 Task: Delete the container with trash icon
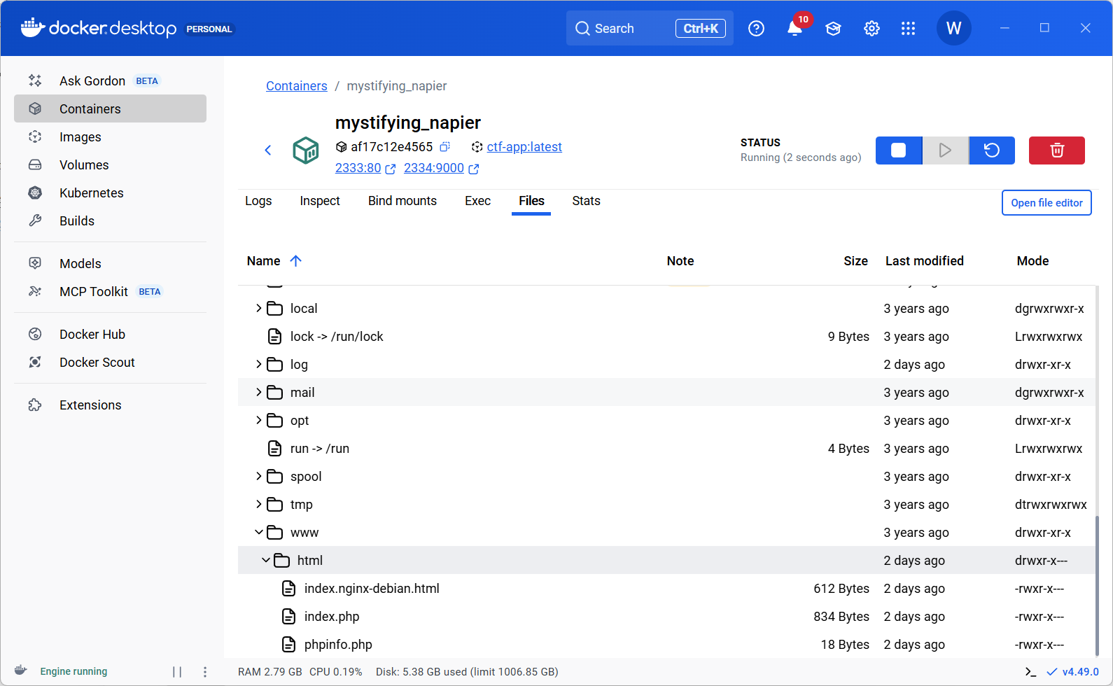pyautogui.click(x=1056, y=150)
